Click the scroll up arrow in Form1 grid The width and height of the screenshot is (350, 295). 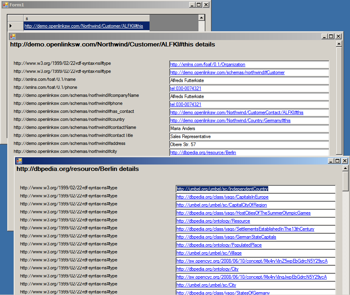tap(202, 18)
